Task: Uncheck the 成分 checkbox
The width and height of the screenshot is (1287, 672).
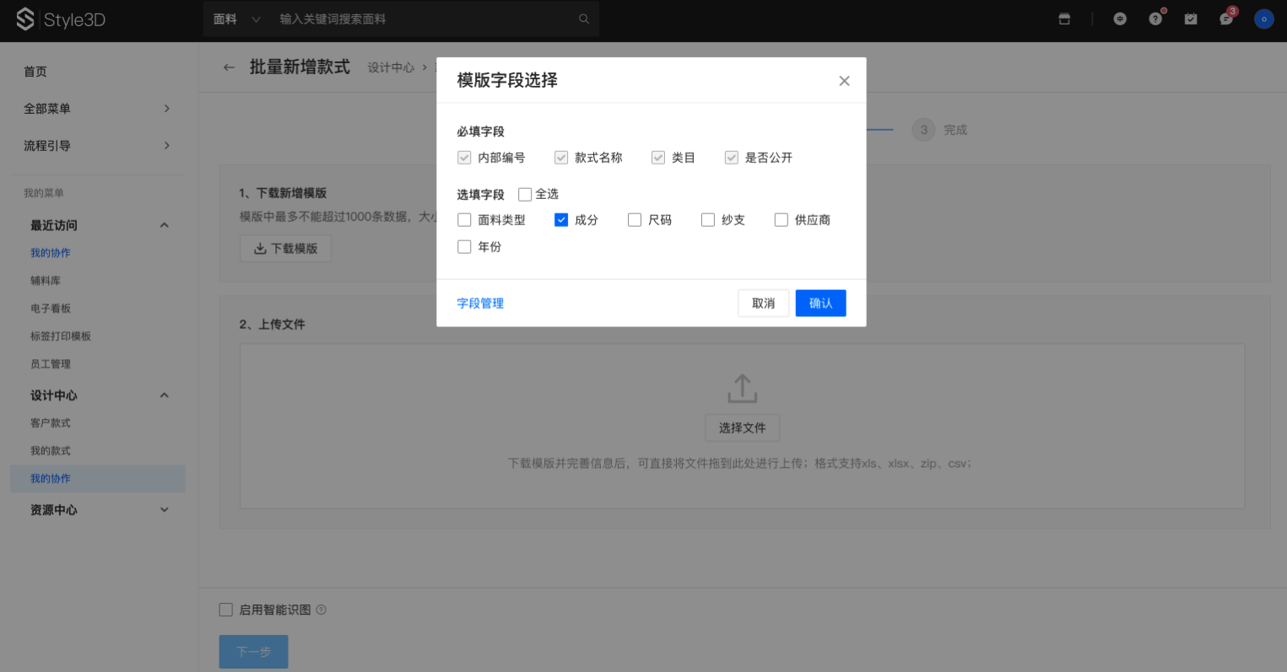Action: 561,220
